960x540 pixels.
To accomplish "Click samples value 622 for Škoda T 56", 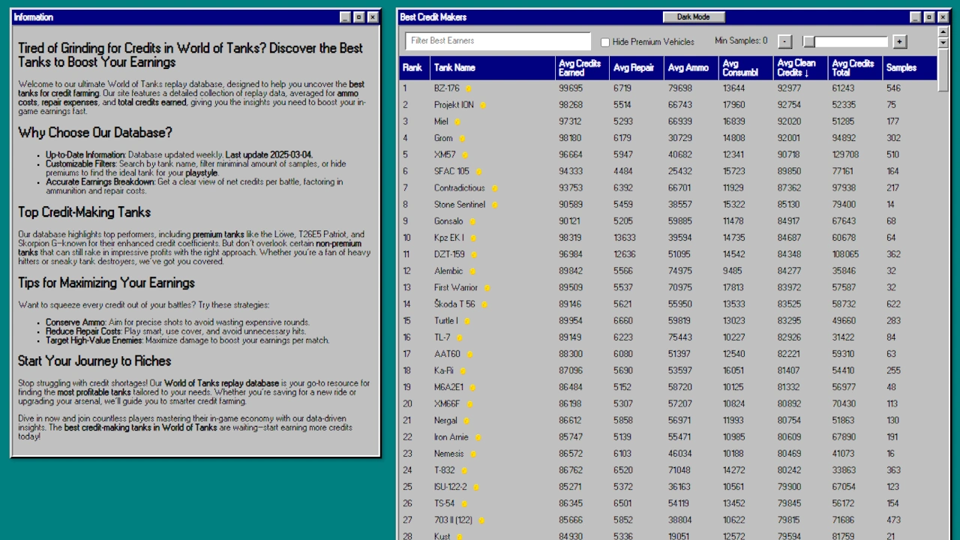I will tap(893, 304).
